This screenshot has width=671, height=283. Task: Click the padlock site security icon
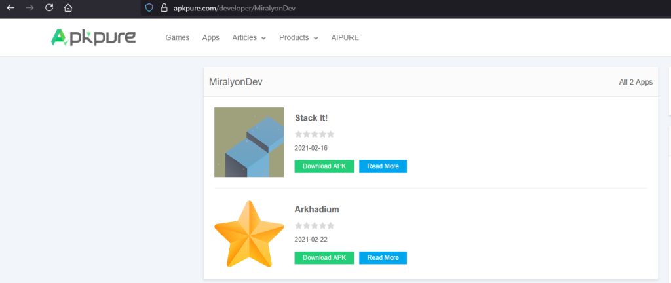pyautogui.click(x=164, y=8)
